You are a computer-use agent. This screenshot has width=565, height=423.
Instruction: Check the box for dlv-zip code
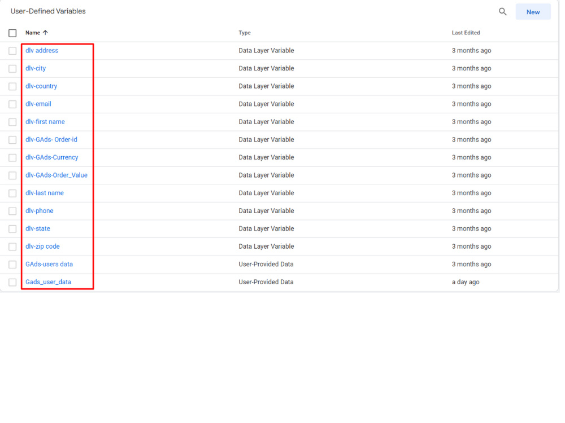point(12,247)
